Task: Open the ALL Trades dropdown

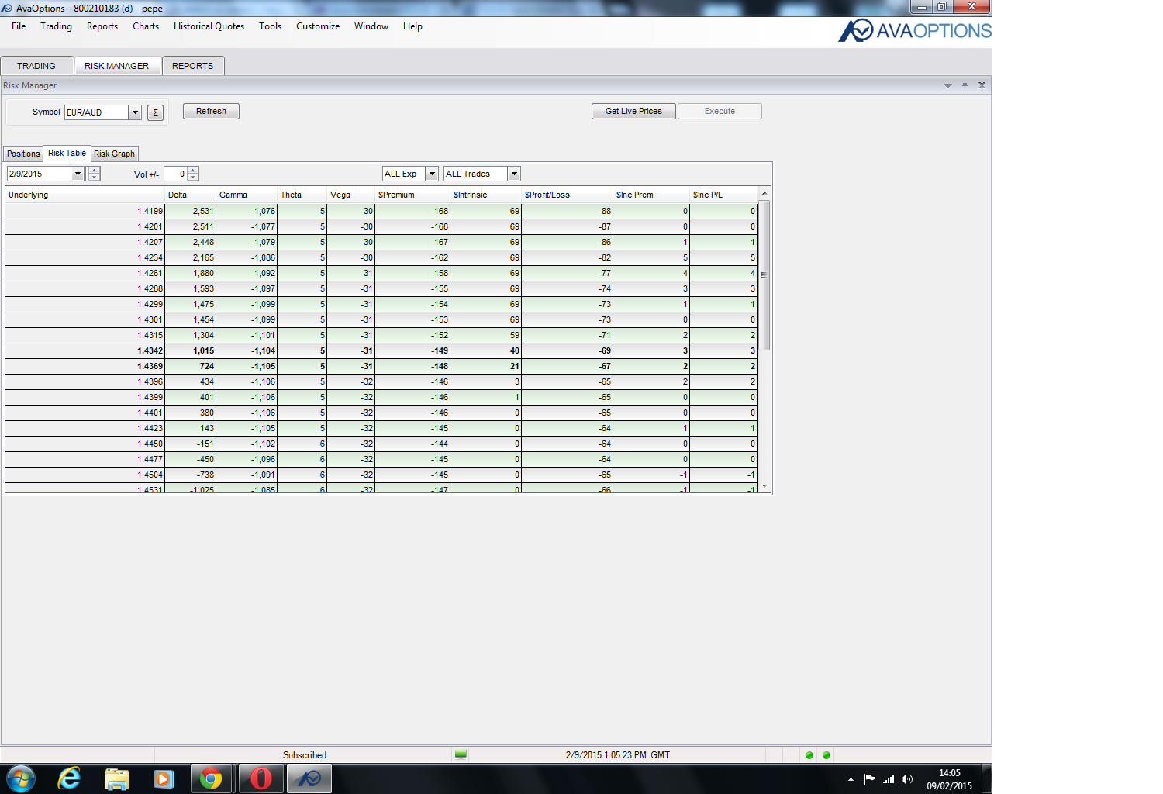Action: tap(514, 174)
